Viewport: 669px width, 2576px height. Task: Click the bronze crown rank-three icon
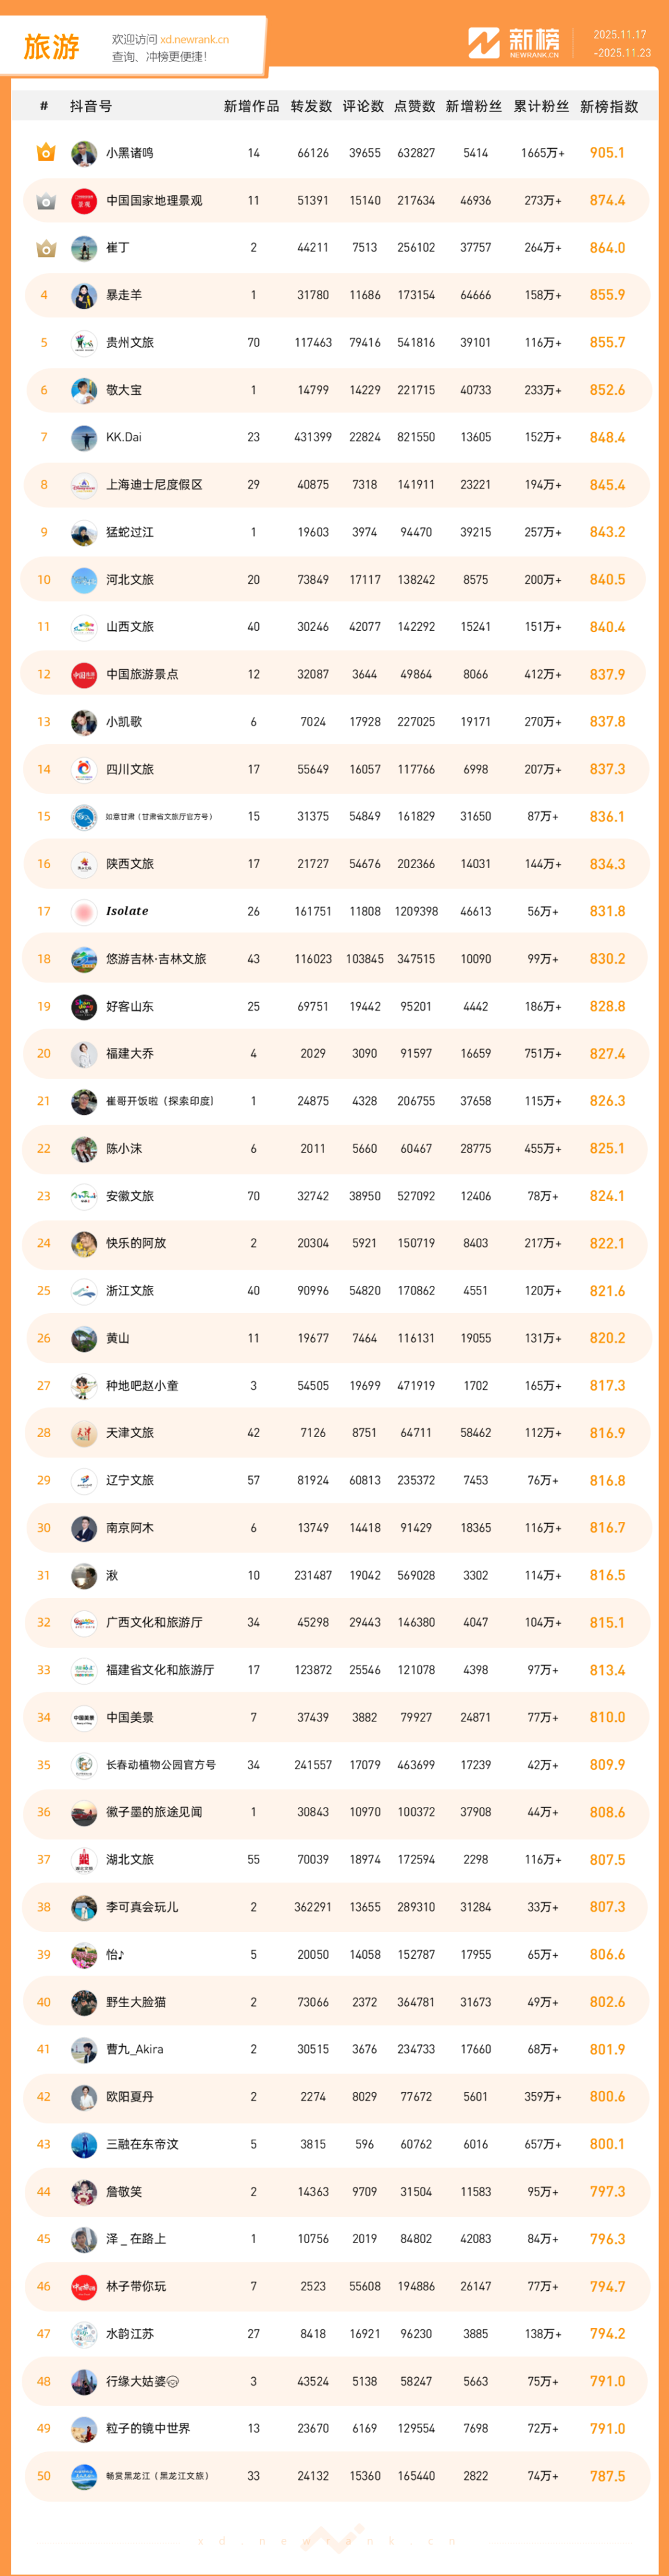45,248
